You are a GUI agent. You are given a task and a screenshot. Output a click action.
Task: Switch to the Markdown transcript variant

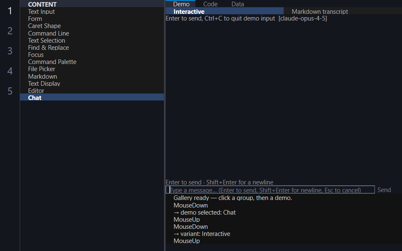coord(343,11)
